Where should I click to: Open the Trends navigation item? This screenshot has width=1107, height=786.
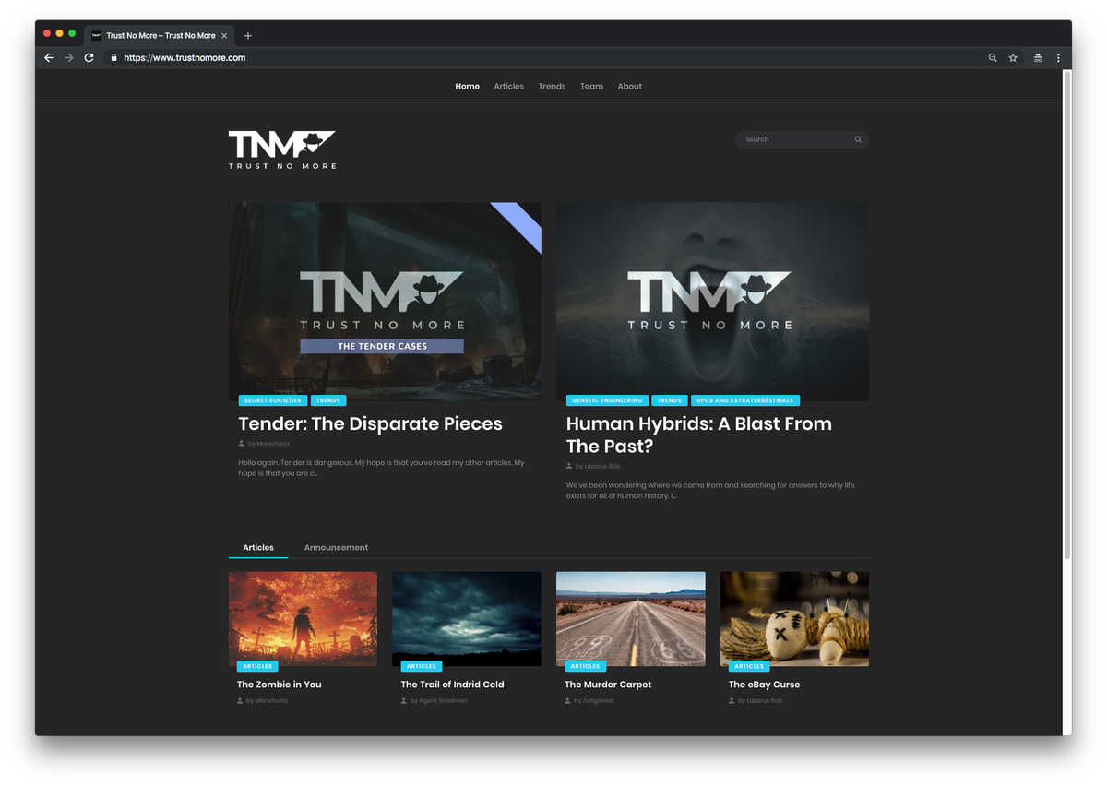[x=552, y=86]
